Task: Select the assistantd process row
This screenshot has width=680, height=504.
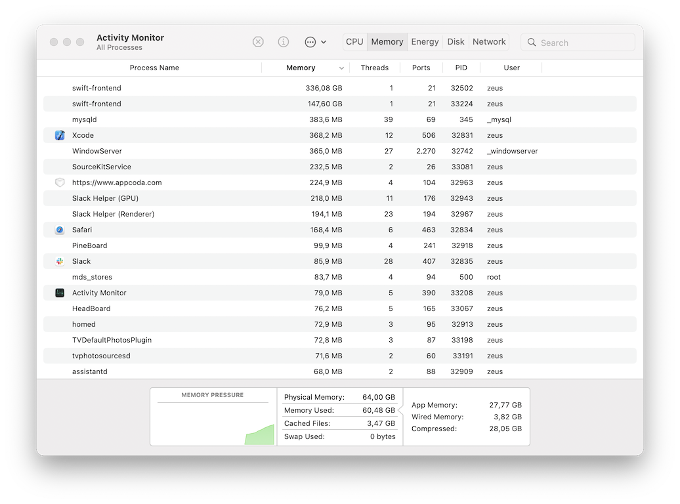Action: (x=340, y=371)
